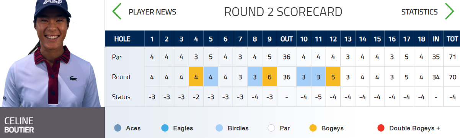Click the Eagles legend circle

tap(165, 128)
